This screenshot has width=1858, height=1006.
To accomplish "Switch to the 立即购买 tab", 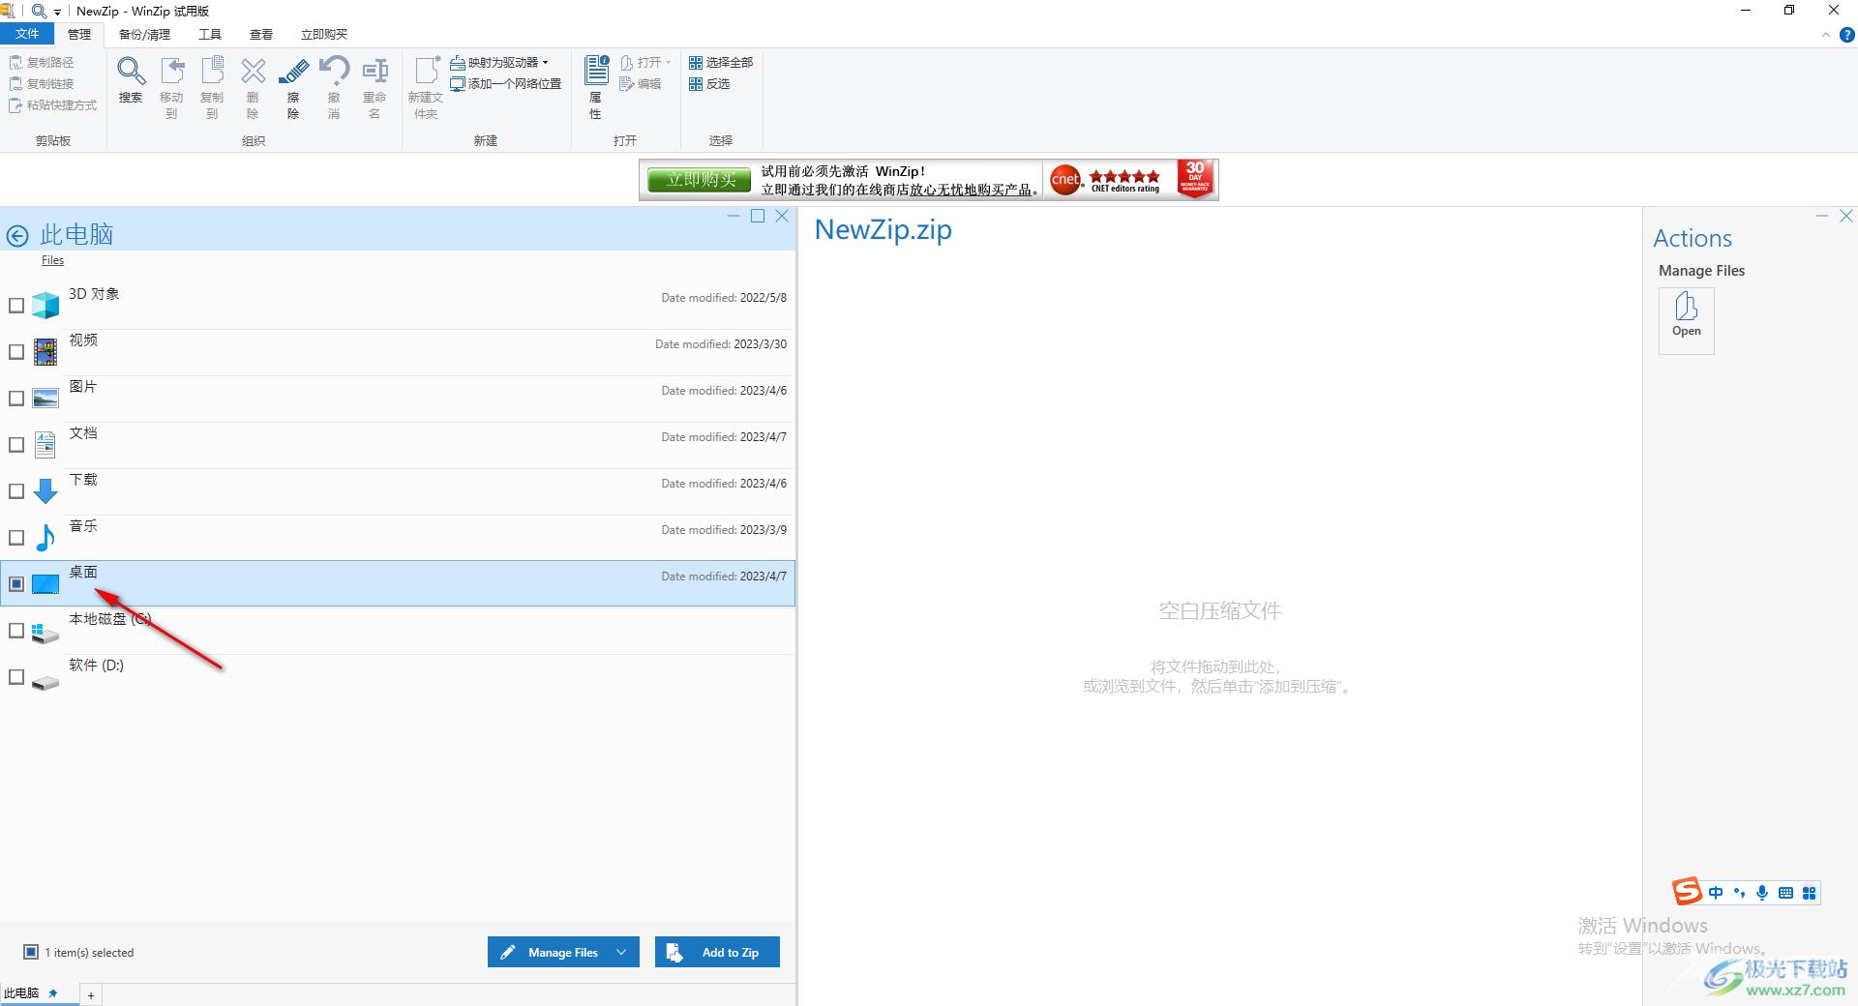I will [x=324, y=34].
